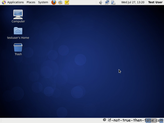Open the Applications menu

pyautogui.click(x=13, y=2)
